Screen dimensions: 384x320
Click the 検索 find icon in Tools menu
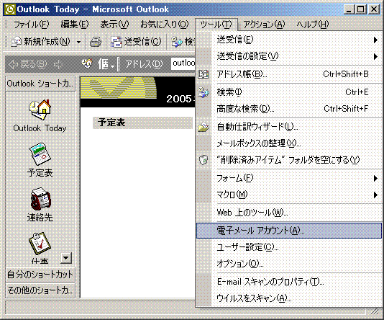204,92
